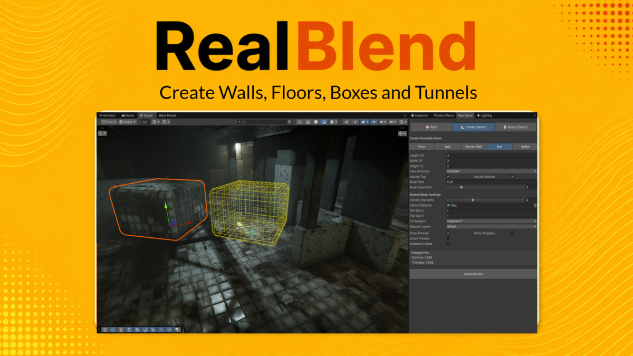Choose Floor mesh type
633x356 pixels.
point(422,147)
